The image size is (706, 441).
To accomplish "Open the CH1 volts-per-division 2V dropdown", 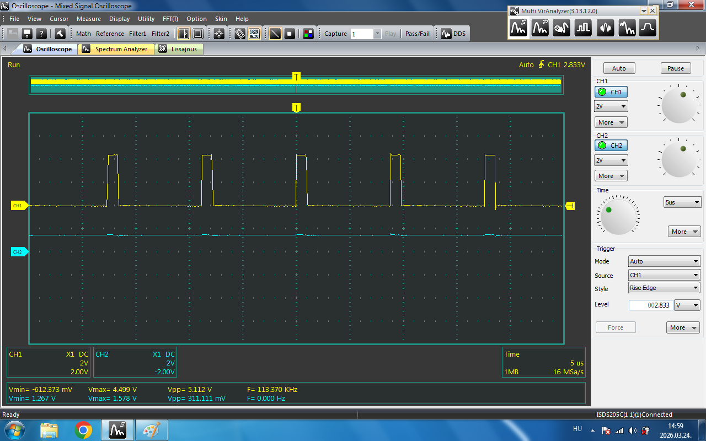I will click(611, 106).
